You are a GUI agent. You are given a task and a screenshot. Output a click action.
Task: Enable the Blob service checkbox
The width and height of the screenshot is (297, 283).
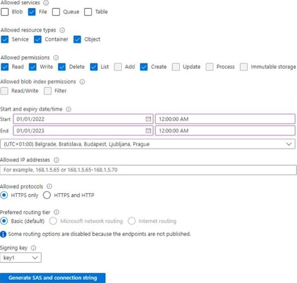click(x=5, y=12)
